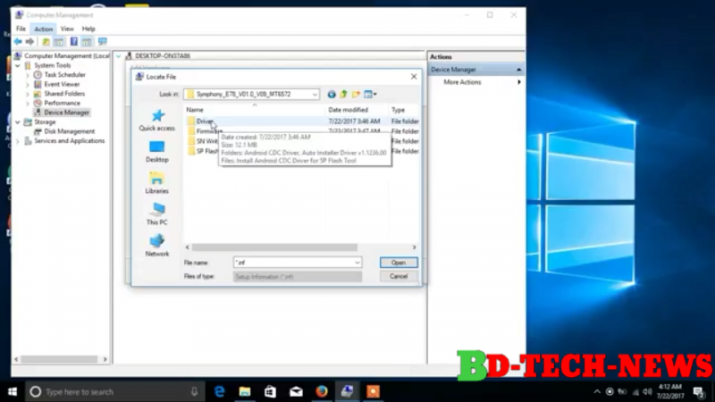Open the Action menu
This screenshot has width=715, height=402.
coord(43,29)
